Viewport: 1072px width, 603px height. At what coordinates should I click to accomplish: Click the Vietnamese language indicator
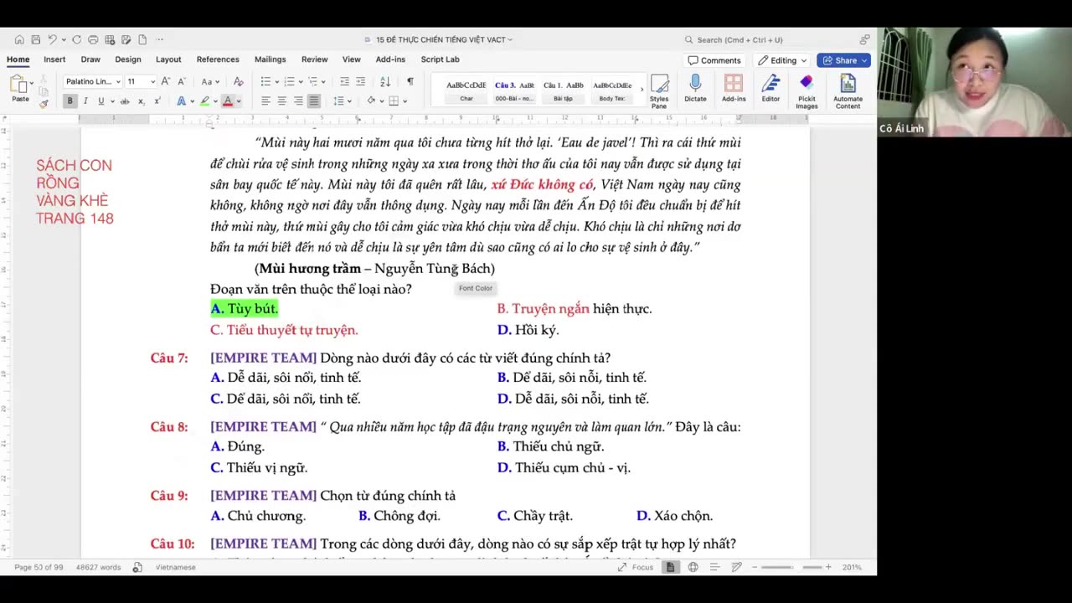[x=175, y=567]
